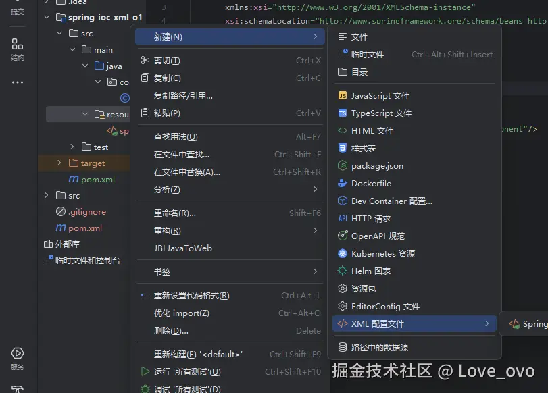Choose File (文件) in New submenu
Screen dimensions: 548x393
(x=414, y=36)
